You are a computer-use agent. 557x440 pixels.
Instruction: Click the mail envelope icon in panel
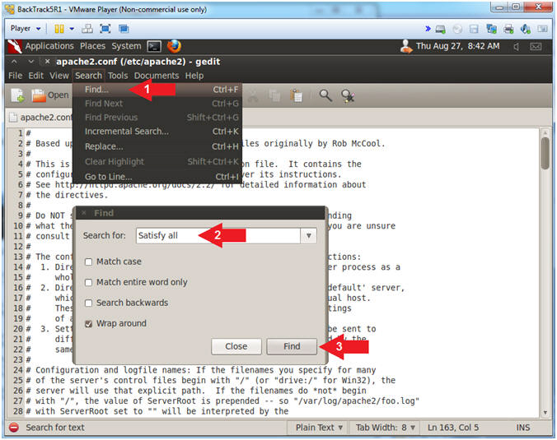[536, 46]
